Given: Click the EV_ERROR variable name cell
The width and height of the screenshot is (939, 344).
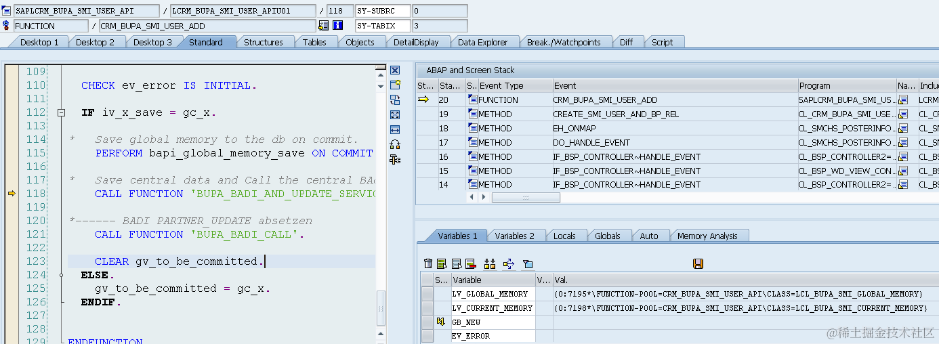Looking at the screenshot, I should point(493,336).
